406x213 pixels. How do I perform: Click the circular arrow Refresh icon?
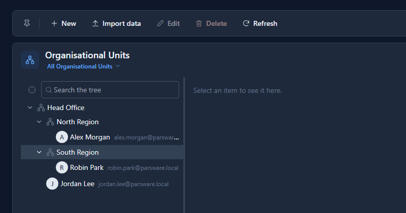pos(246,23)
